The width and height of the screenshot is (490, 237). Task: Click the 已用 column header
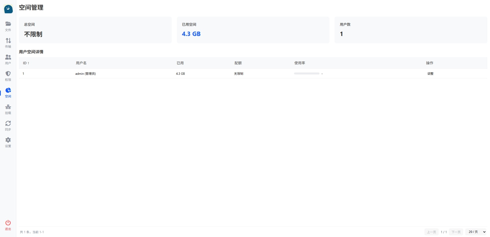(180, 63)
